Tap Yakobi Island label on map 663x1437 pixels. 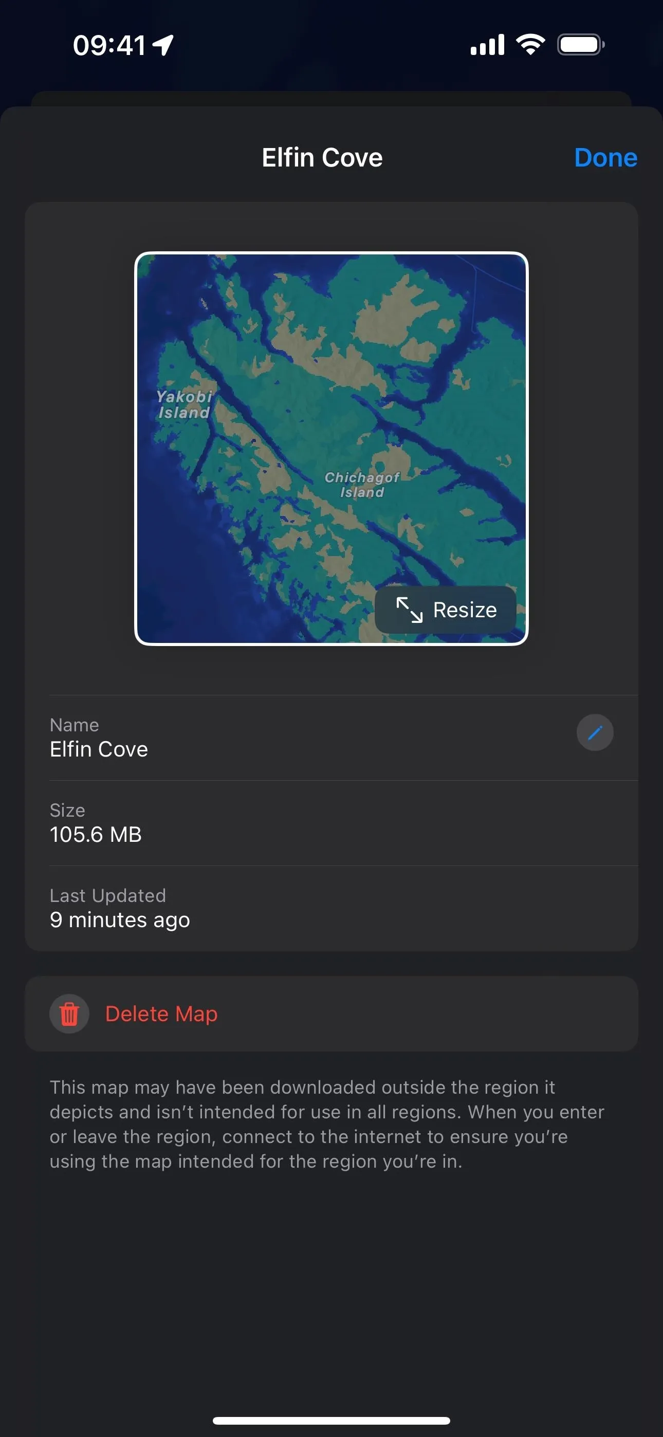184,404
